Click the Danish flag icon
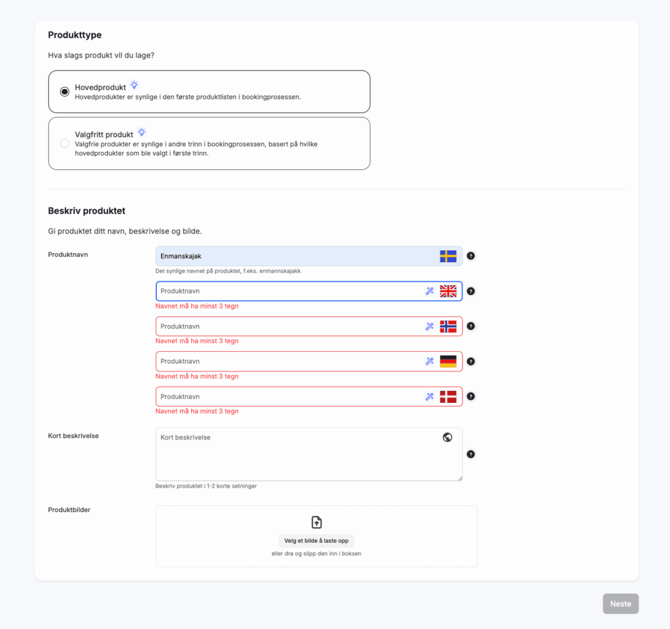This screenshot has height=629, width=670. click(x=448, y=396)
